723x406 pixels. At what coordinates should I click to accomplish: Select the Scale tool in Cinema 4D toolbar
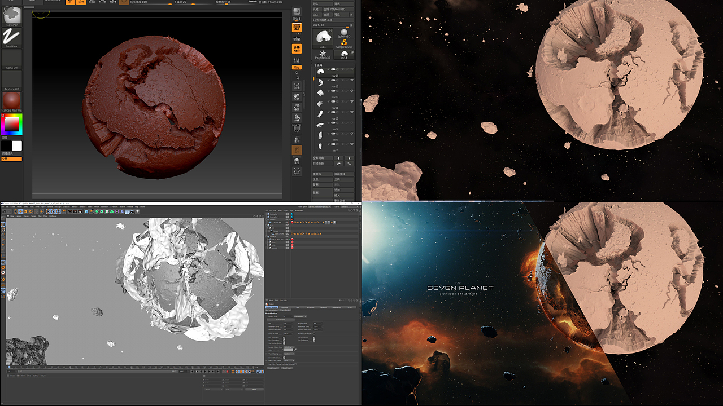(26, 211)
